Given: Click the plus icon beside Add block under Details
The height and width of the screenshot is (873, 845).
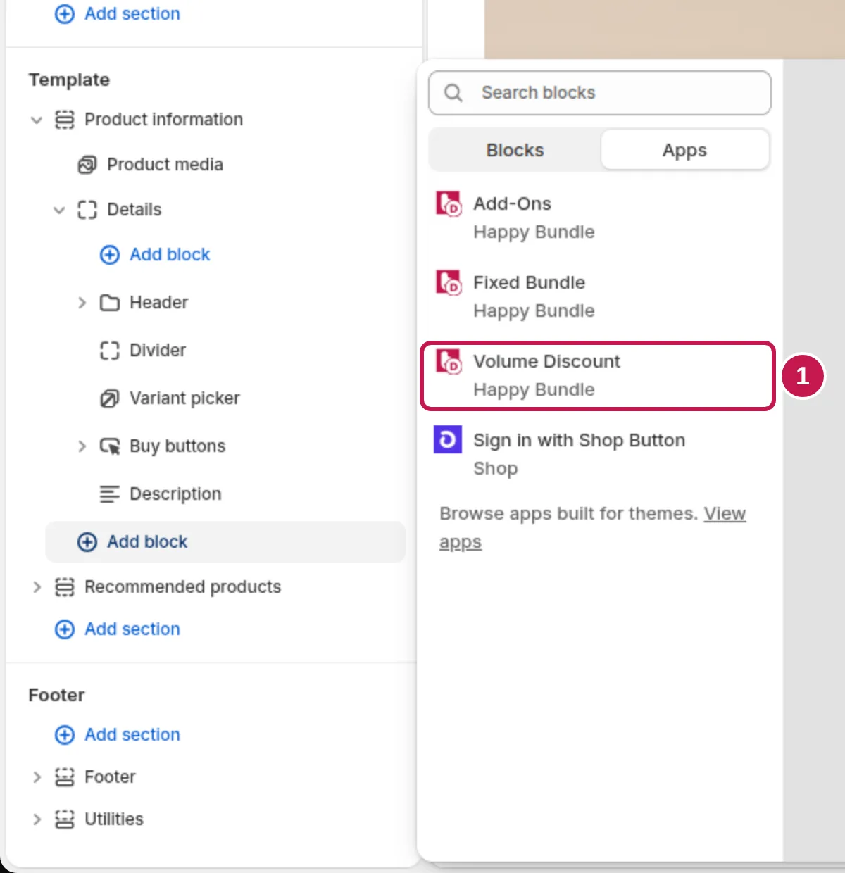Looking at the screenshot, I should coord(109,255).
